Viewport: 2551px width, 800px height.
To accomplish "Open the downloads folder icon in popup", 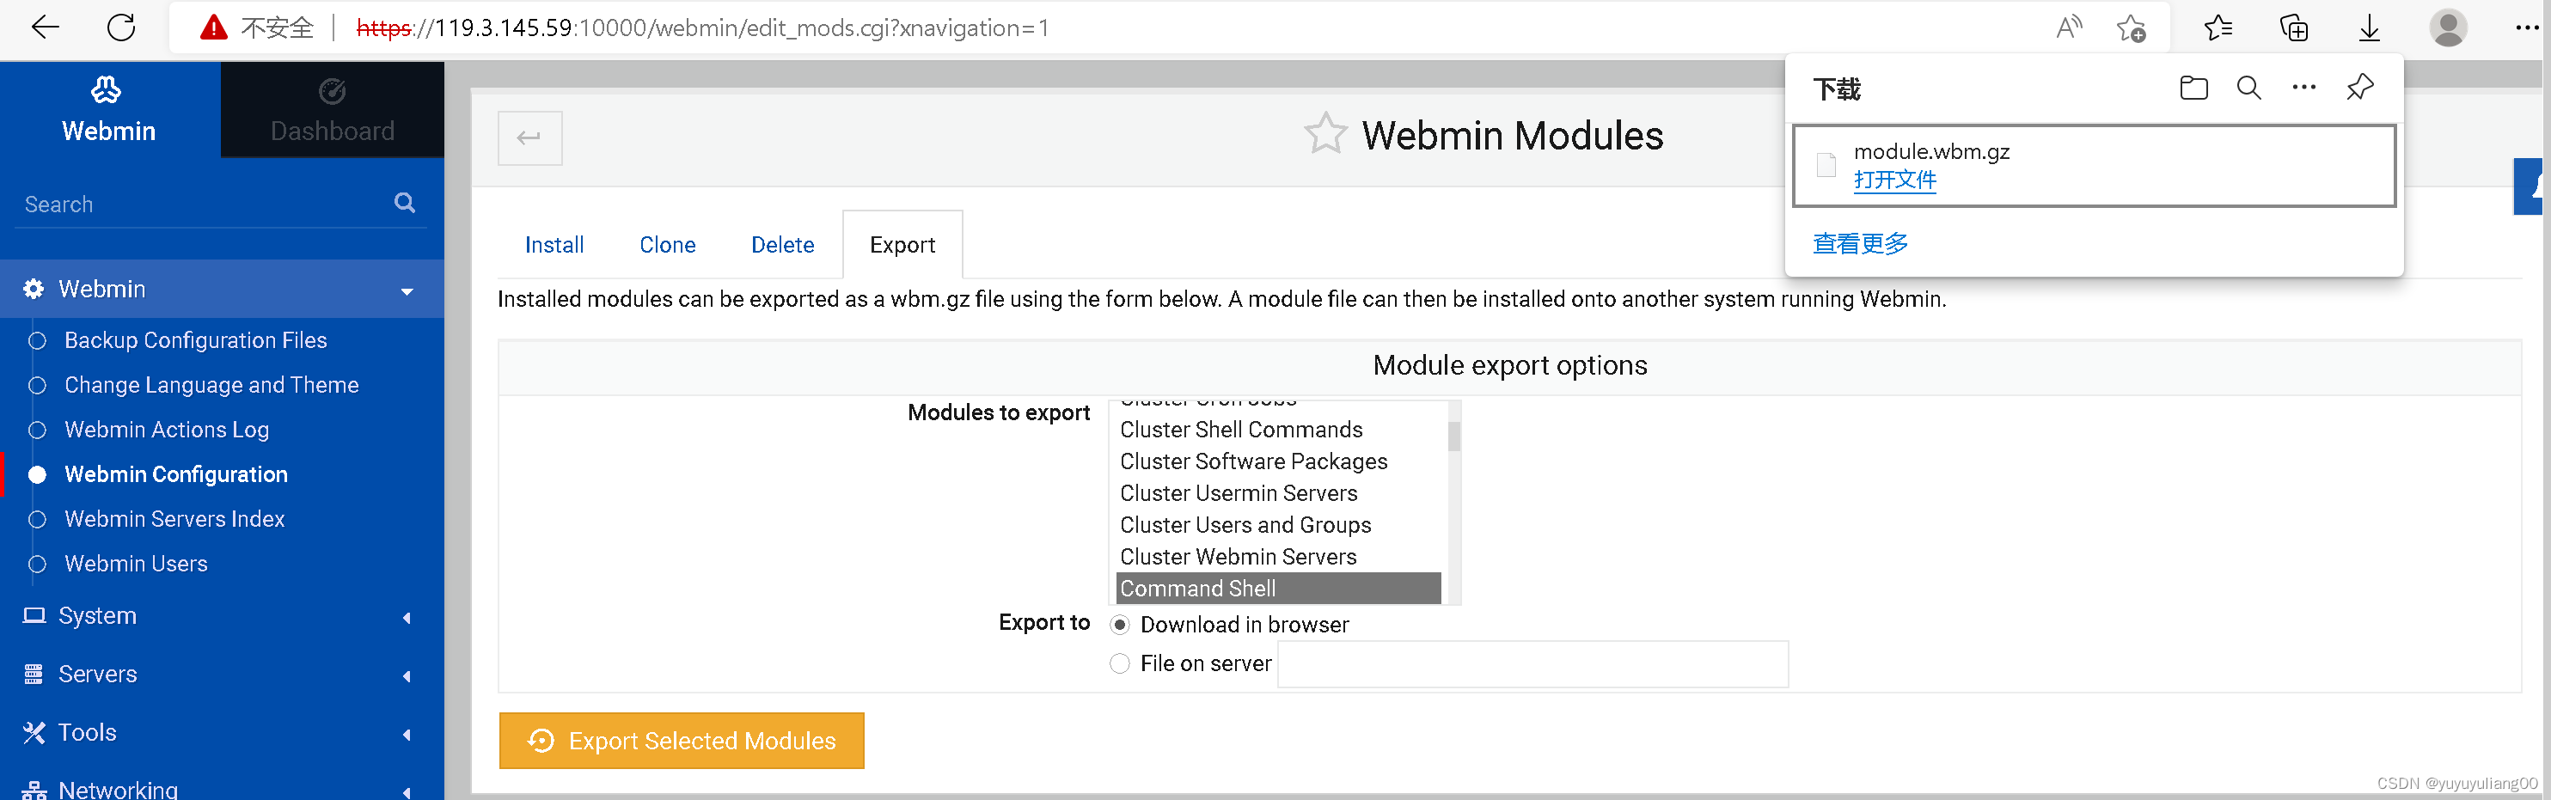I will (2193, 87).
